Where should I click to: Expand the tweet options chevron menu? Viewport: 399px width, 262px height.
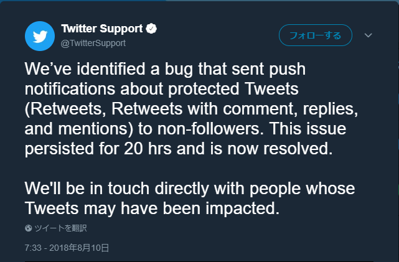point(368,35)
